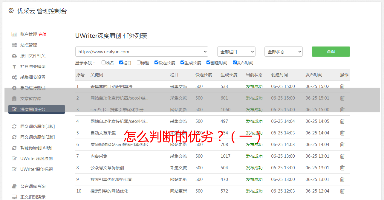This screenshot has height=200, width=384.
Task: Open the site URL dropdown
Action: pyautogui.click(x=142, y=52)
